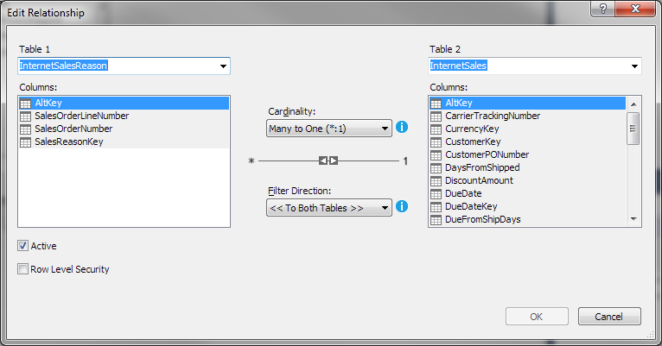Click the Table 2 columns scroll down arrow
The width and height of the screenshot is (662, 346).
[x=633, y=218]
